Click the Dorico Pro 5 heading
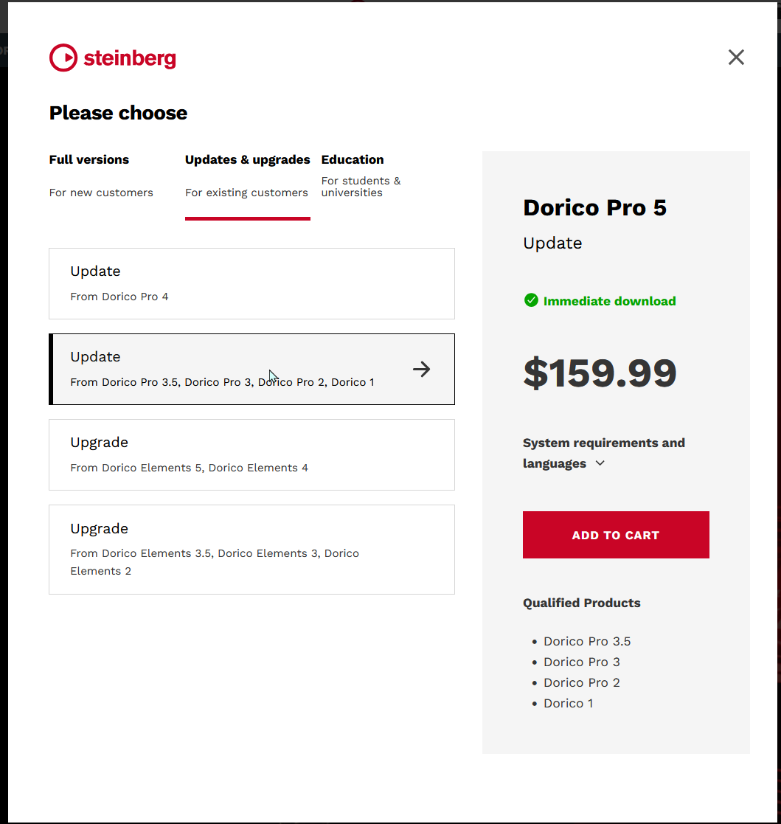The height and width of the screenshot is (824, 781). (x=594, y=208)
